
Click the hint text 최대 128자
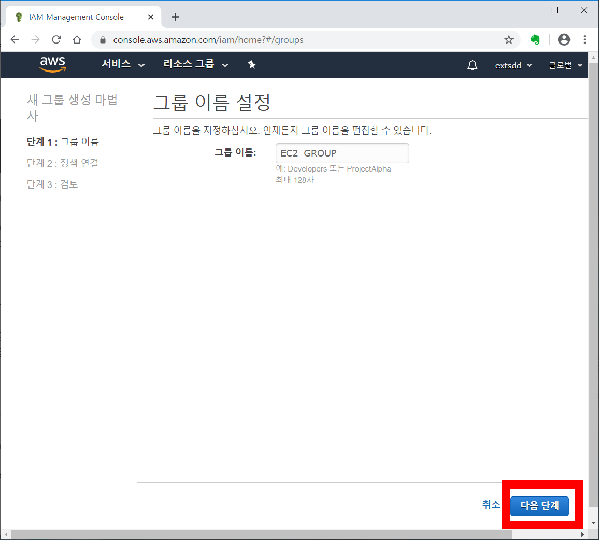(295, 180)
